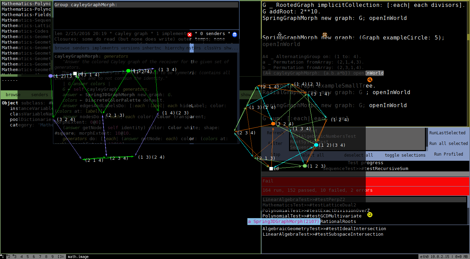Image resolution: width=470 pixels, height=259 pixels.
Task: Click the '[]=' layout indicator in status bar
Action: (x=61, y=257)
